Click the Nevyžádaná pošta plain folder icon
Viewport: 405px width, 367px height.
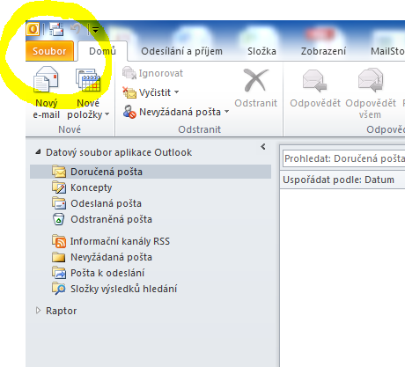(58, 257)
